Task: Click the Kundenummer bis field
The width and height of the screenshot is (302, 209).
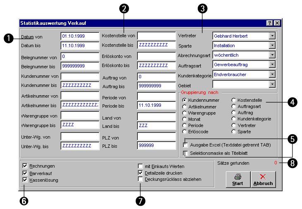Action: [80, 85]
